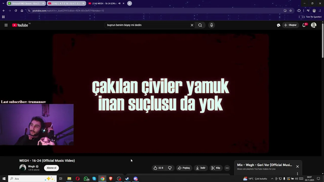The height and width of the screenshot is (182, 324).
Task: Click the taskbar Ara search box
Action: (x=33, y=179)
